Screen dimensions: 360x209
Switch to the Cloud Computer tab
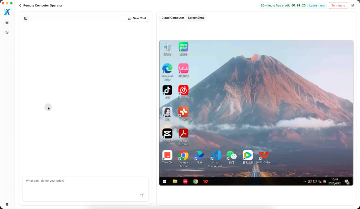(173, 18)
